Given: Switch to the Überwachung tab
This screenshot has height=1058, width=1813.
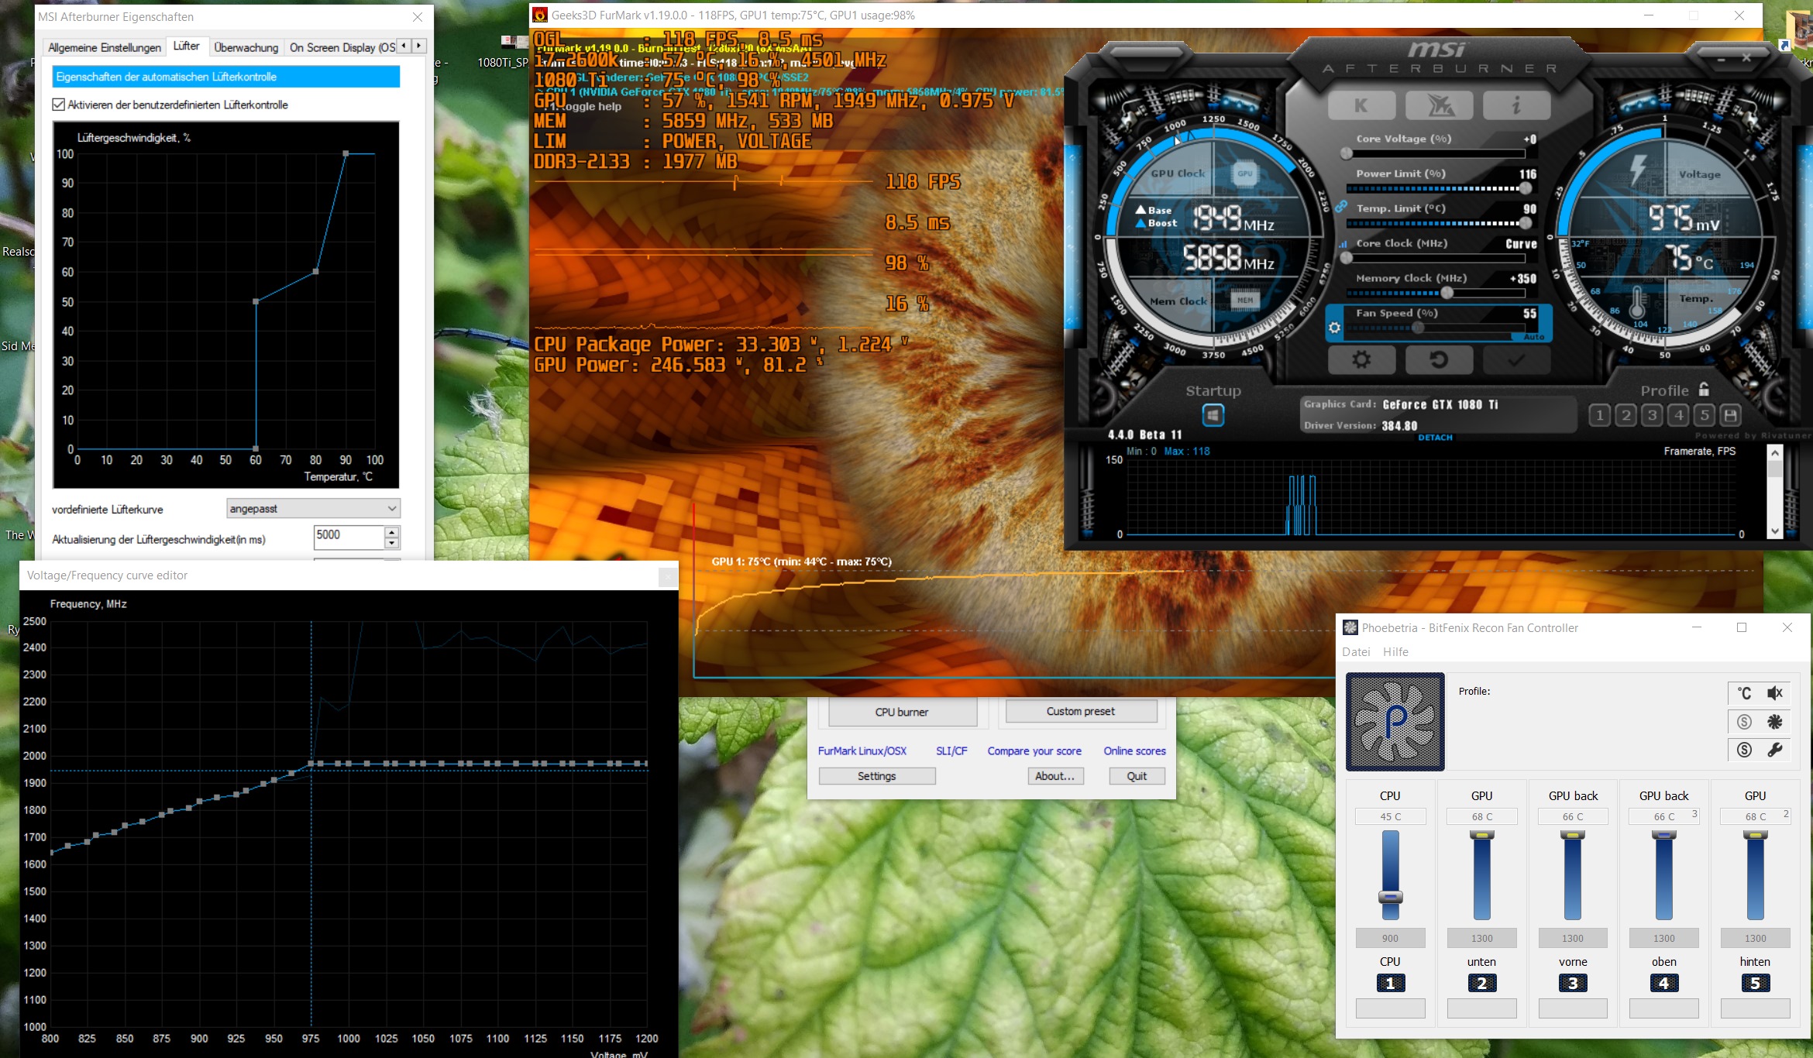Looking at the screenshot, I should (246, 47).
